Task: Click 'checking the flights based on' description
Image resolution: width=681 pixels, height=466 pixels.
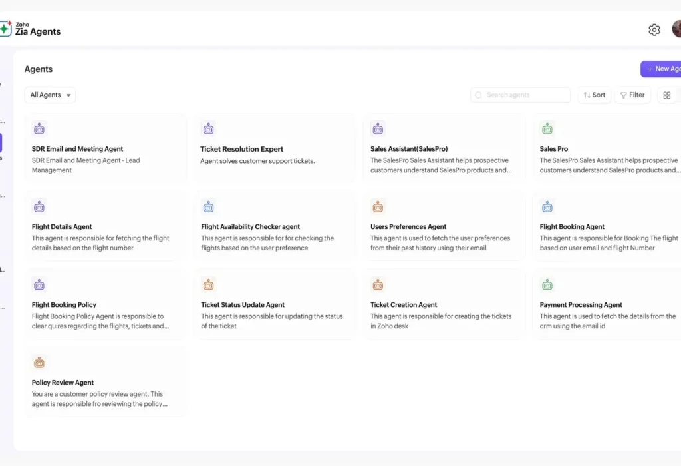Action: [267, 243]
